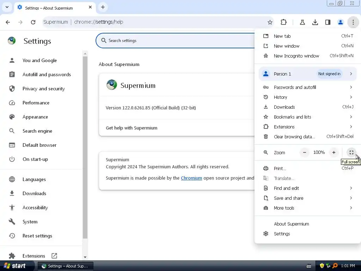Open the tab search dropdown arrow
This screenshot has height=271, width=361.
click(7, 7)
